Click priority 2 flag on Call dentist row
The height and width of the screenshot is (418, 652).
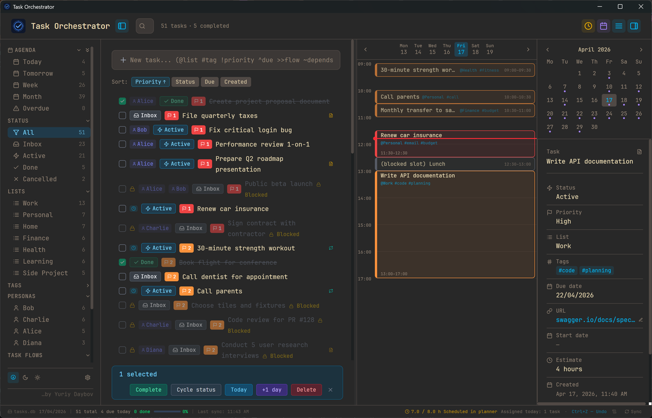pyautogui.click(x=172, y=277)
